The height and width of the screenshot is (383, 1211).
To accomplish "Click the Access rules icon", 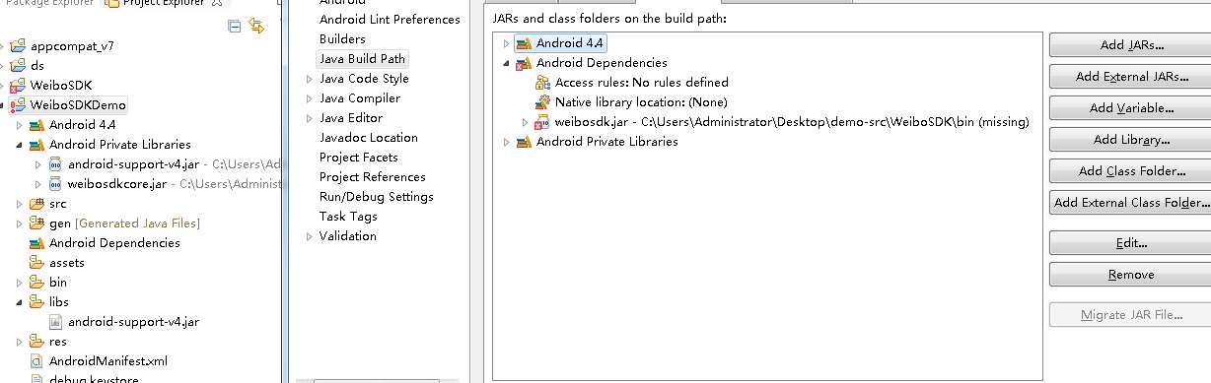I will pos(542,83).
